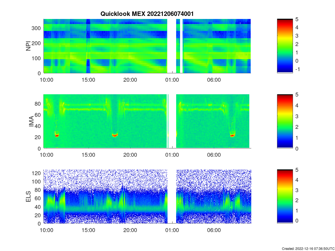Click the 01:00 label below ELS plot
This screenshot has height=251, width=335.
click(172, 230)
